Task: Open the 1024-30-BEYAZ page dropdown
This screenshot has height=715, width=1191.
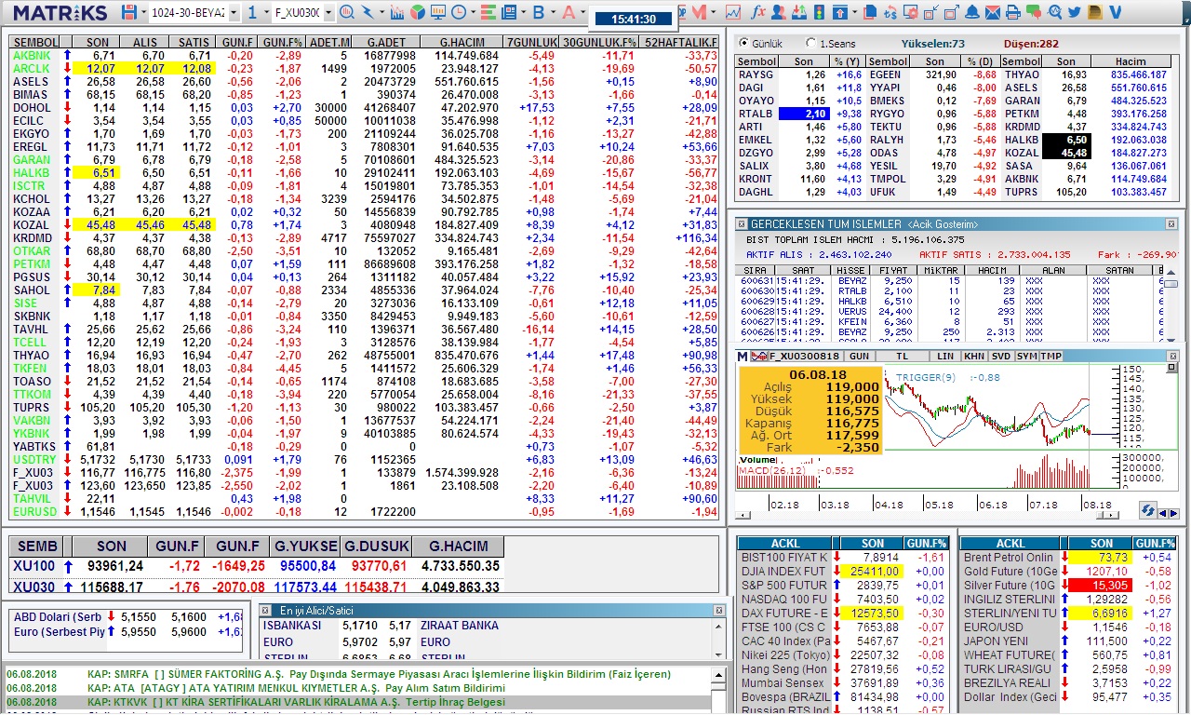Action: [x=234, y=12]
